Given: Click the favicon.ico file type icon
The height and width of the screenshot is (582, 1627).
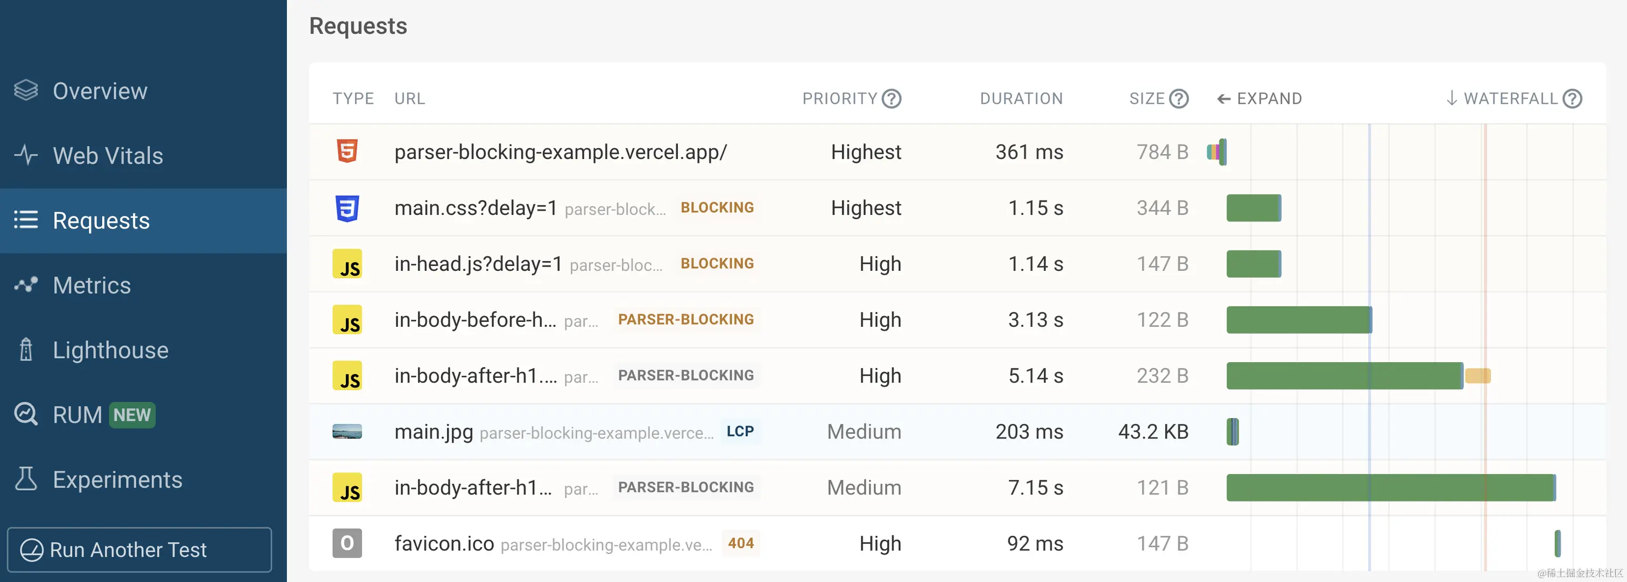Looking at the screenshot, I should tap(346, 543).
